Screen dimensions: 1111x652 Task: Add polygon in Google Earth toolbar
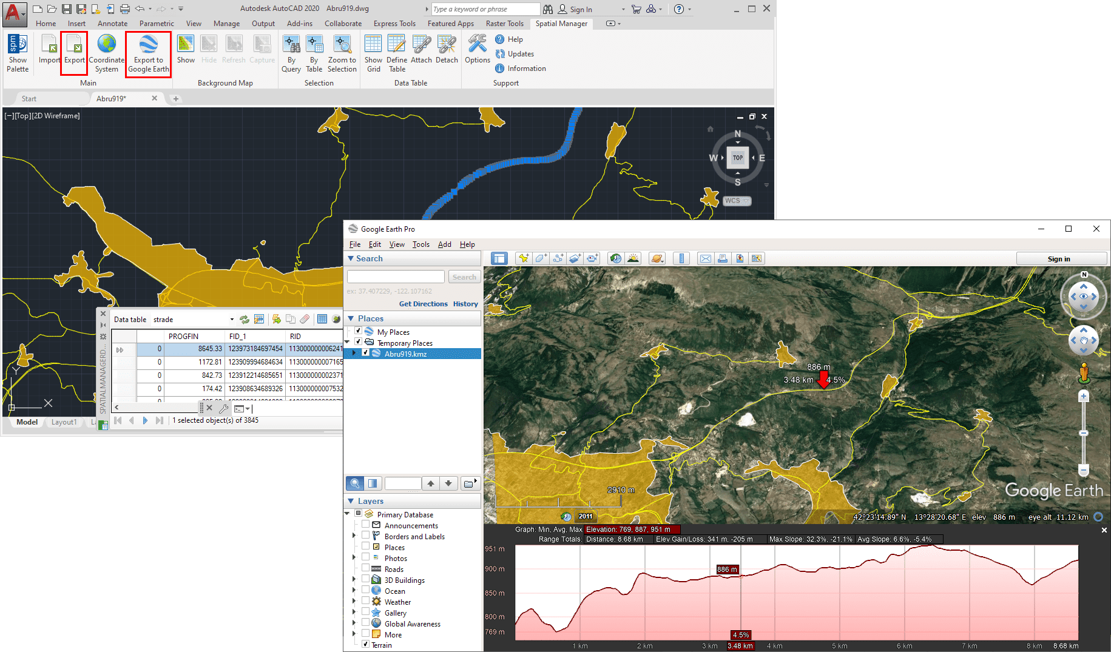(541, 258)
